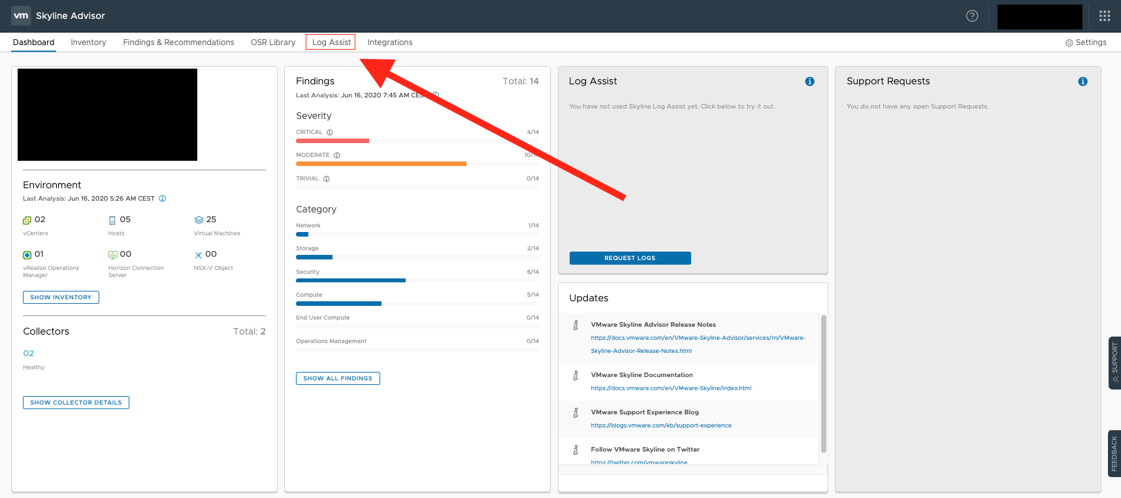Open the SUPPORT side tab
1121x498 pixels.
click(x=1114, y=363)
